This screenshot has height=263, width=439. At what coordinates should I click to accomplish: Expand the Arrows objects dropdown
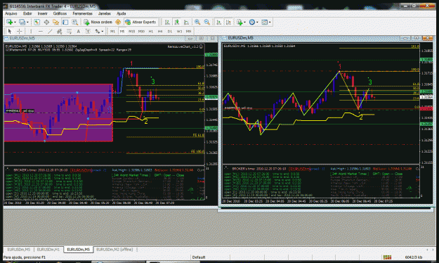click(x=103, y=31)
